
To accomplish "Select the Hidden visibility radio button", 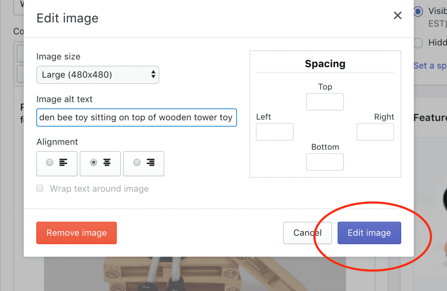I will click(418, 42).
